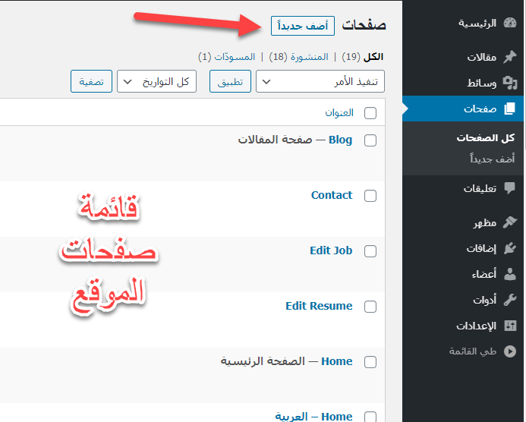Image resolution: width=526 pixels, height=422 pixels.
Task: Open the Blog page link
Action: click(340, 140)
